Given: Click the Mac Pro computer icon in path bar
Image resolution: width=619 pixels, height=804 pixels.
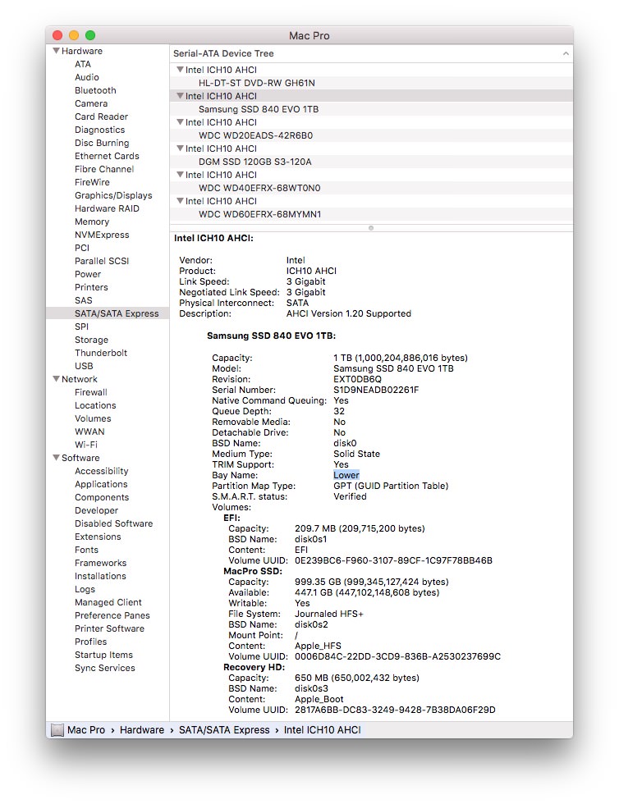Looking at the screenshot, I should (x=57, y=729).
